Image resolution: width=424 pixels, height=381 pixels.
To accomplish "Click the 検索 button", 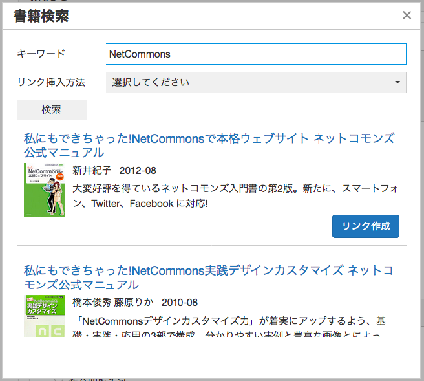I will pos(52,110).
